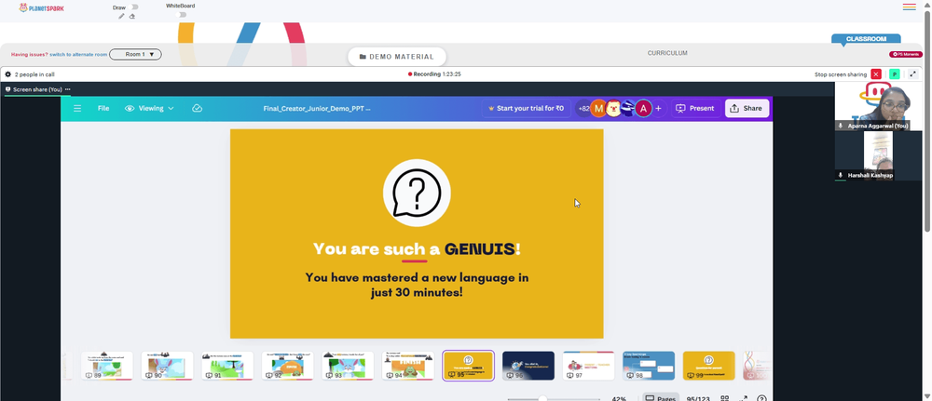
Task: Switch to the CURRICULUM tab
Action: point(667,53)
